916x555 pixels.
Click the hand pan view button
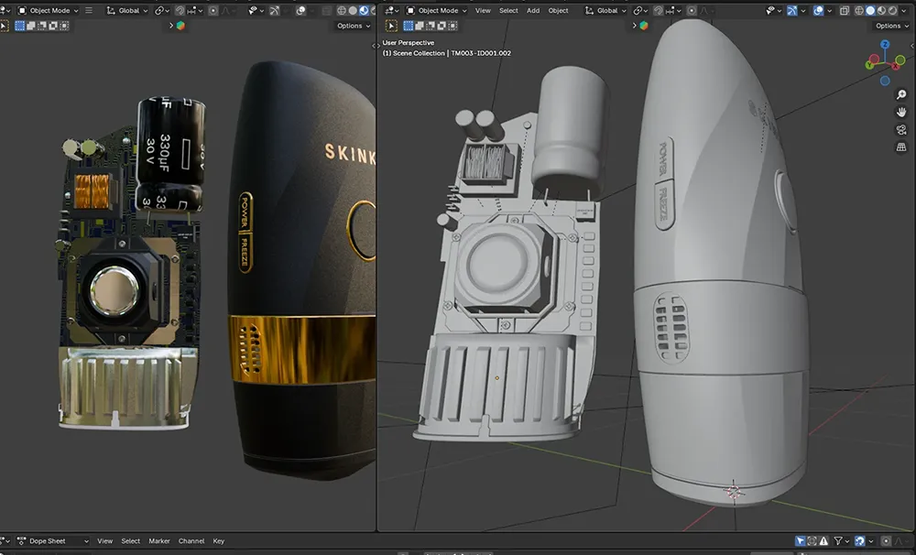pyautogui.click(x=901, y=112)
